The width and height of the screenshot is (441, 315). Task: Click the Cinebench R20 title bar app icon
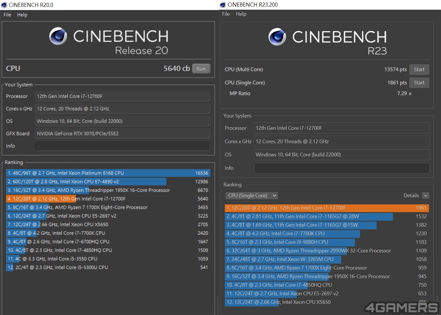[4, 5]
